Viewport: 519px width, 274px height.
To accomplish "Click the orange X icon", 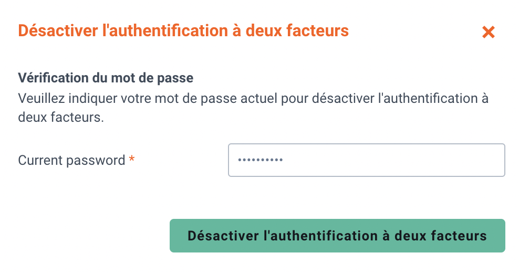I will pyautogui.click(x=488, y=32).
